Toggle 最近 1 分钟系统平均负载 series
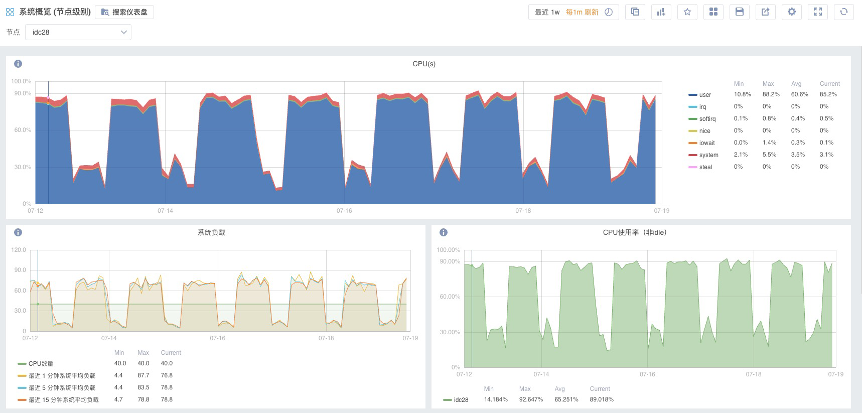Image resolution: width=862 pixels, height=413 pixels. click(62, 376)
